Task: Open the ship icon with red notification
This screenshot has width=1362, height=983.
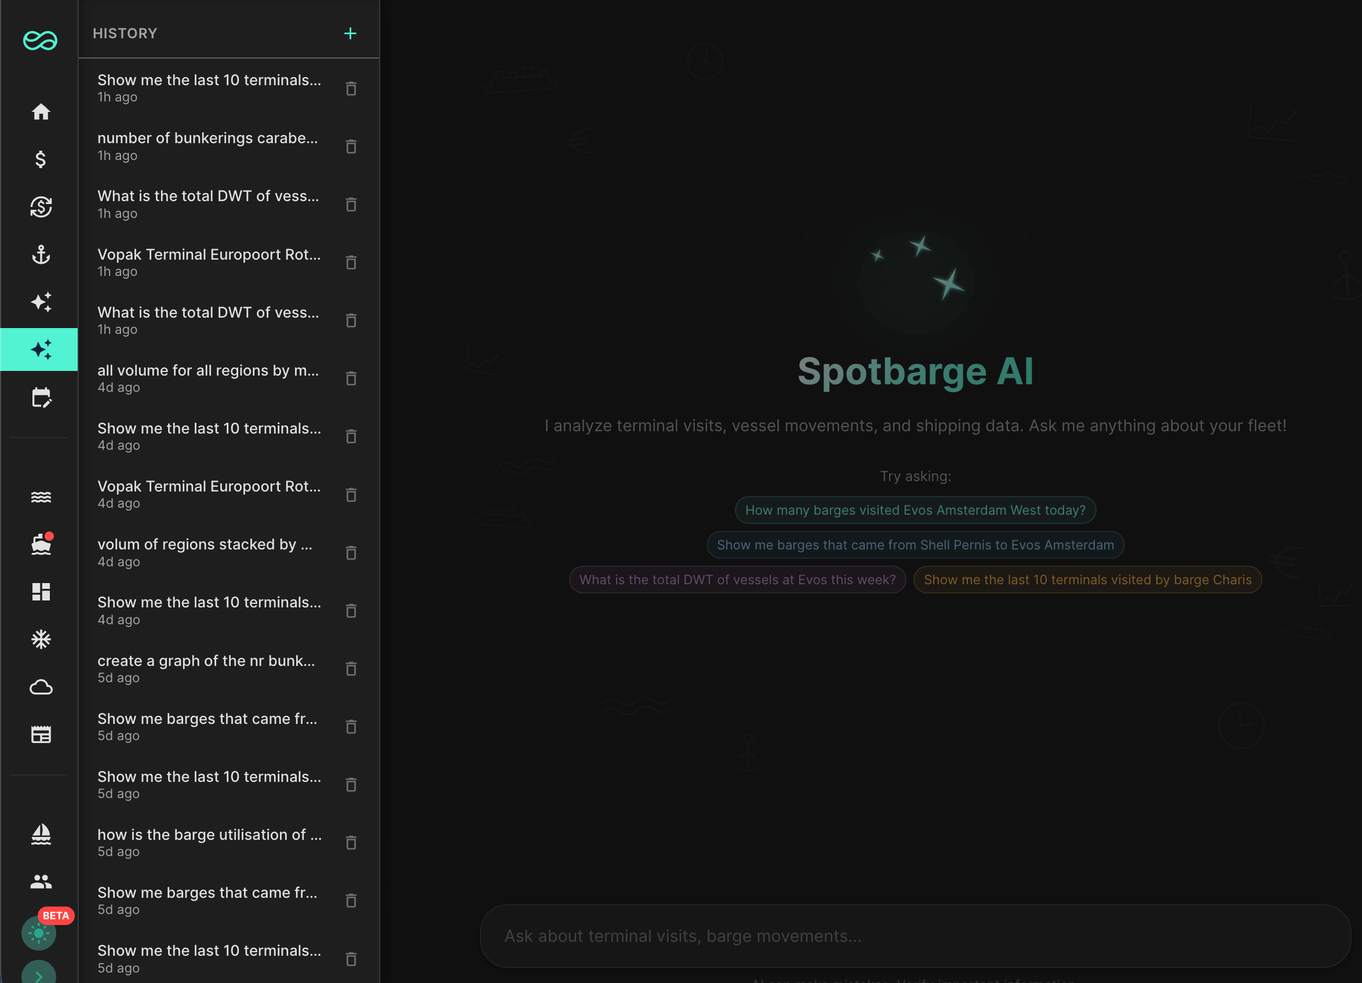Action: click(41, 545)
